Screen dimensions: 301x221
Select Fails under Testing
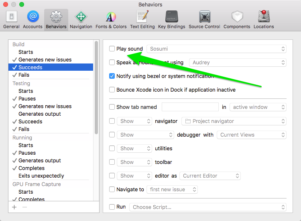pos(51,129)
